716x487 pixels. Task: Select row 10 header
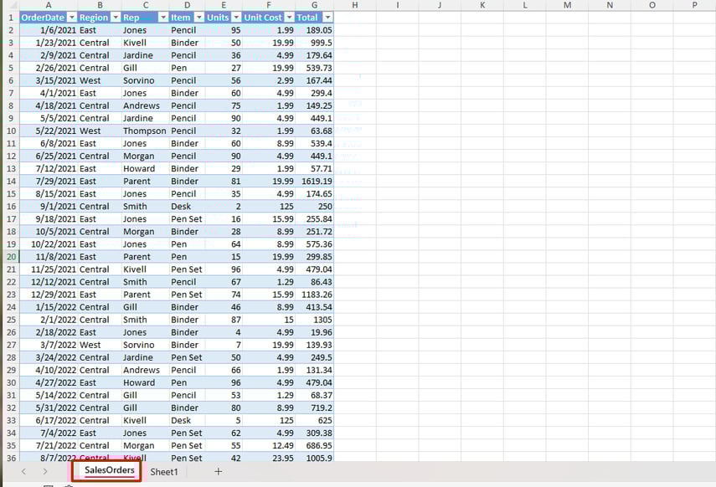coord(11,131)
